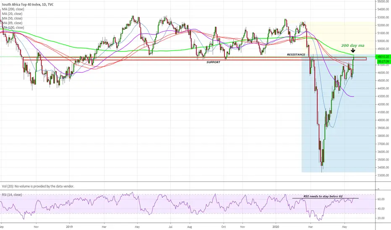Click the 50000.00 price axis label

383,41
